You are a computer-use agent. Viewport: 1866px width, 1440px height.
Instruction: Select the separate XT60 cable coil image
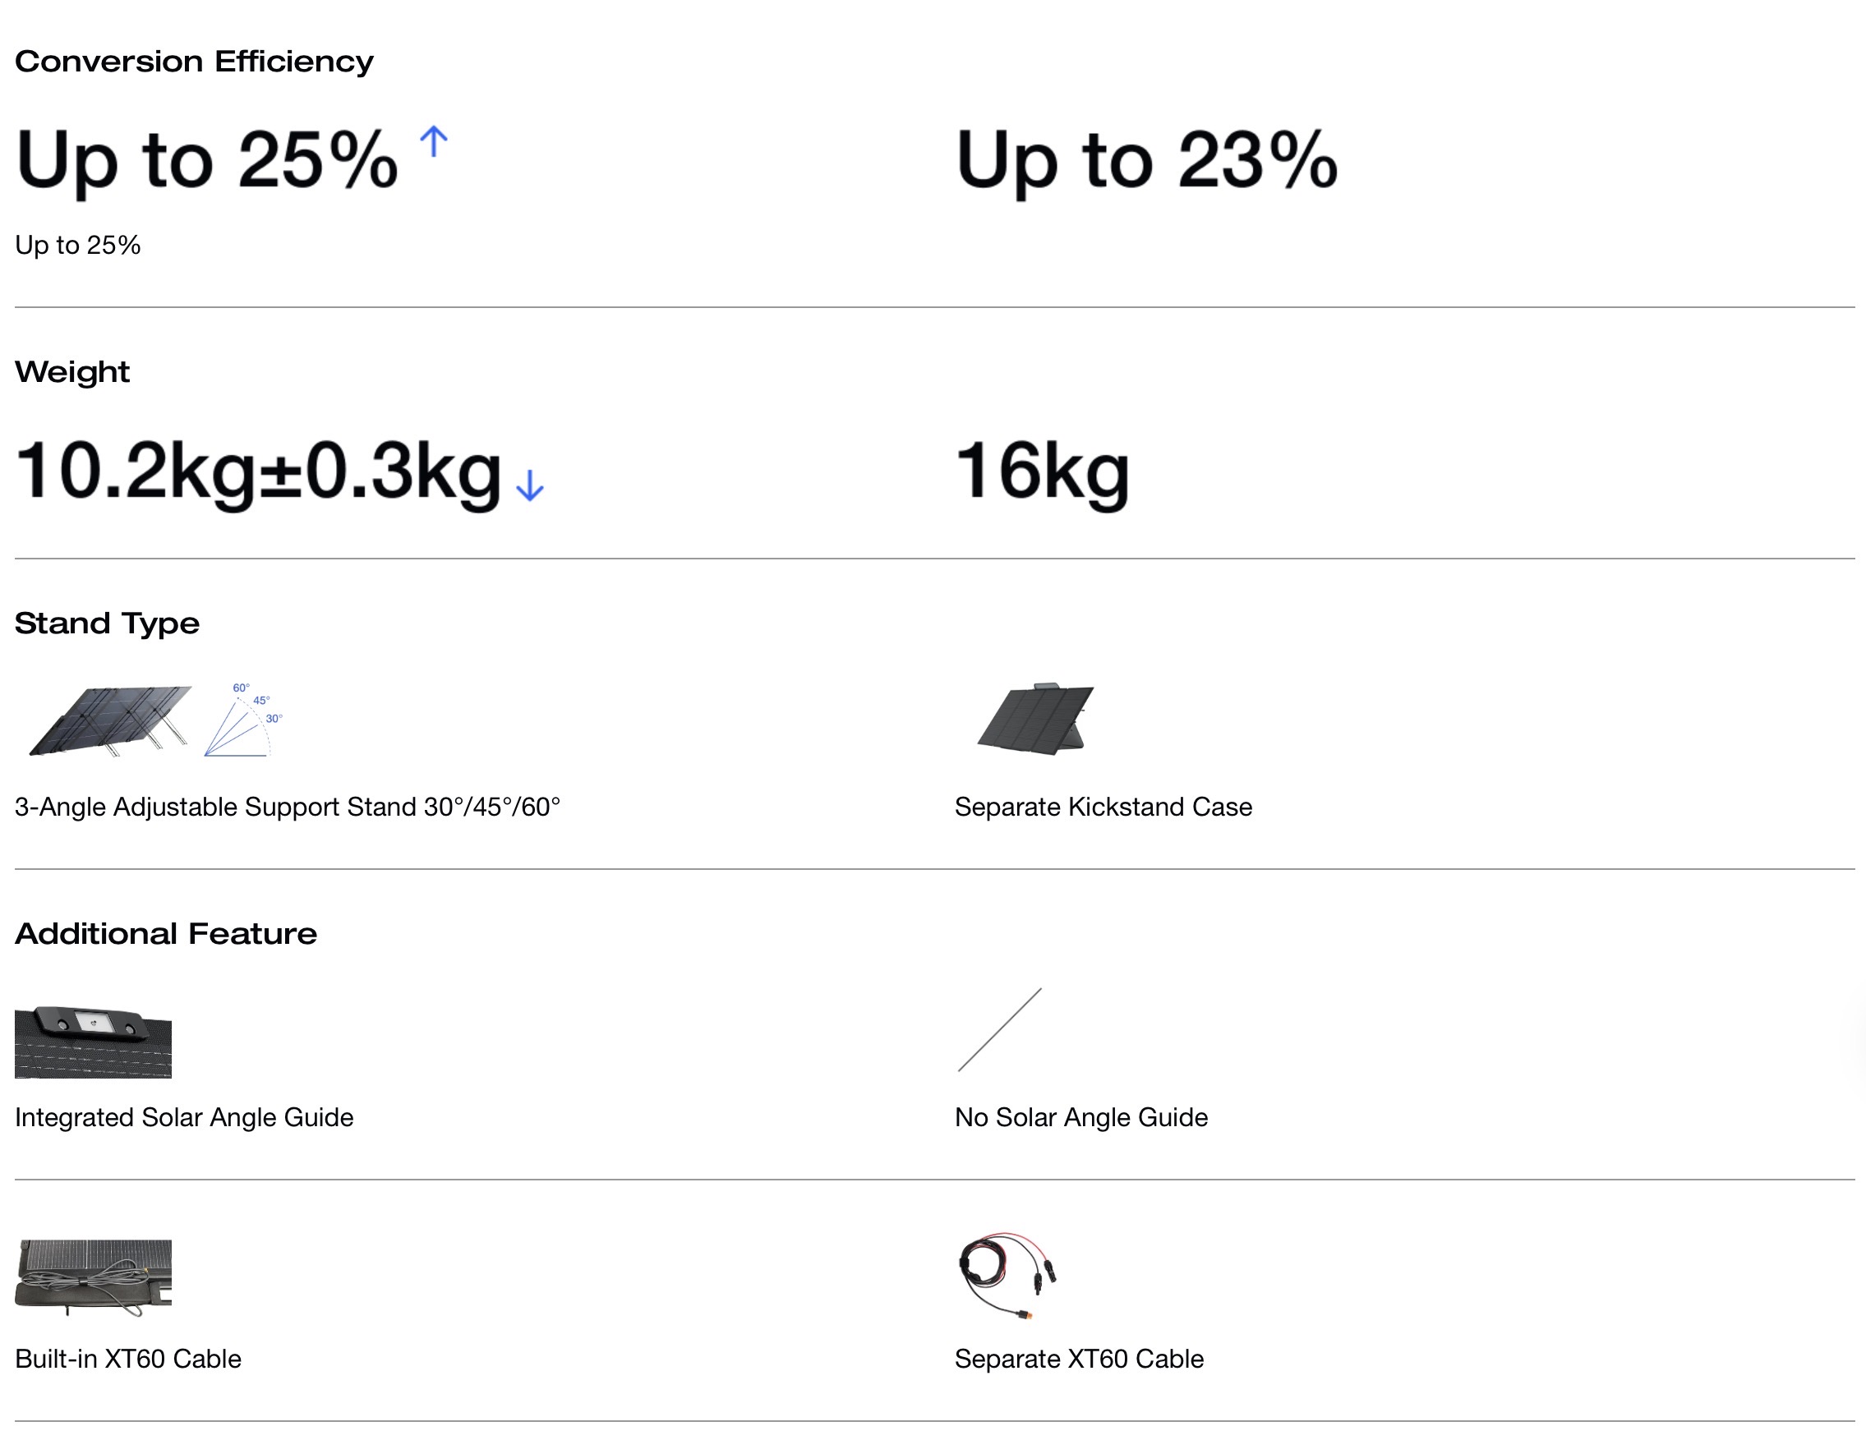tap(1007, 1274)
